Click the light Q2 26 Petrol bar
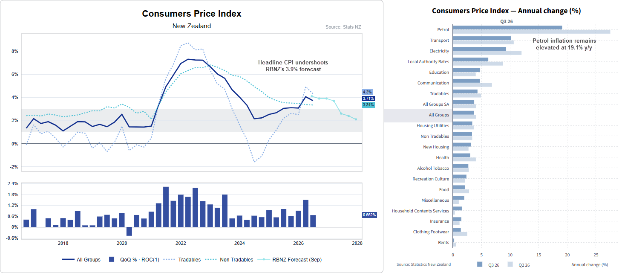Screen dimensions: 619x273 531,32
